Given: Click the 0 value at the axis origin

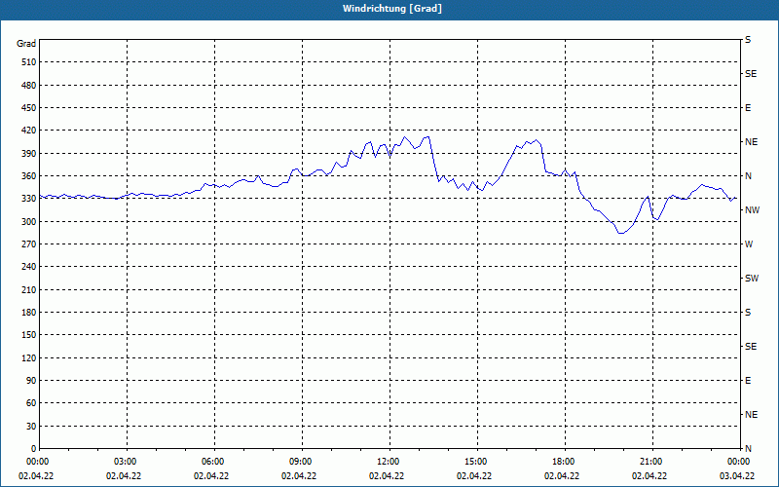Looking at the screenshot, I should pyautogui.click(x=33, y=449).
